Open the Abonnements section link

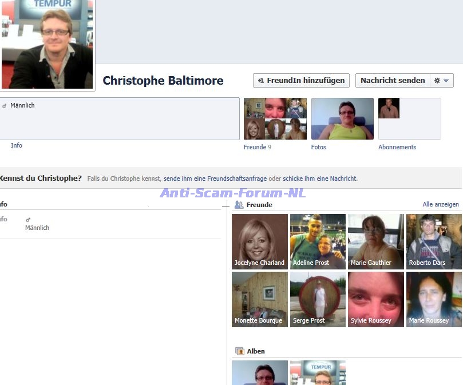397,147
